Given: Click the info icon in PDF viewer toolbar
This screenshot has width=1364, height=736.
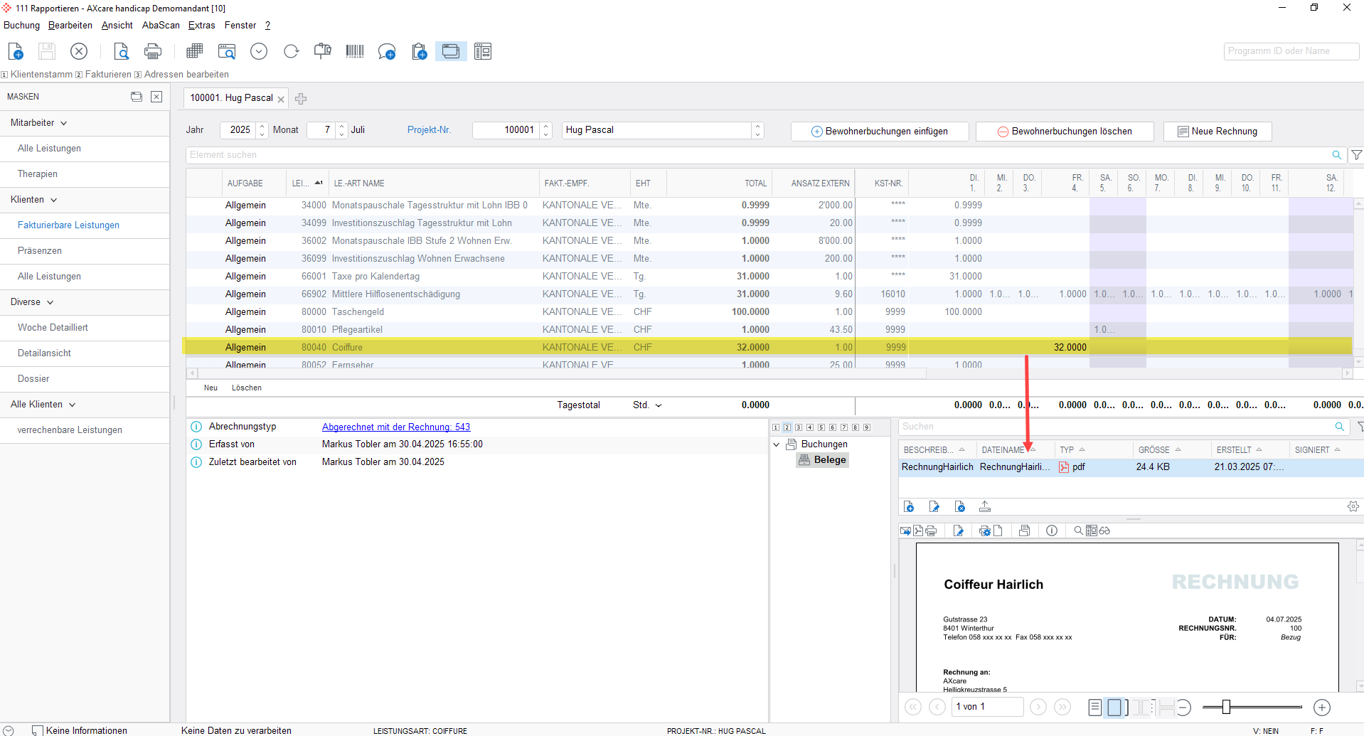Looking at the screenshot, I should pyautogui.click(x=1052, y=530).
